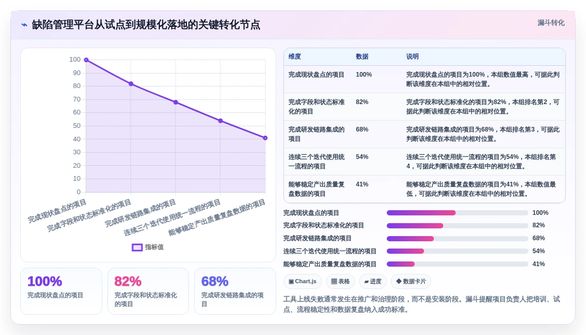Click table cell 能够稳定产出质量复盘数据的项目

tap(316, 189)
